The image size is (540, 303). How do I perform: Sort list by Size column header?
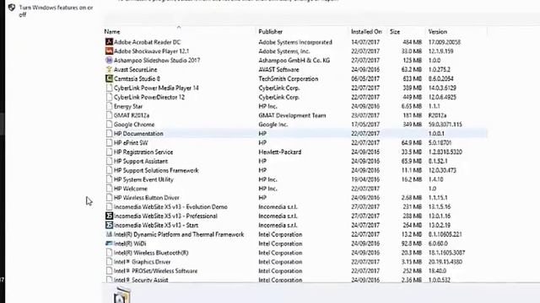tap(395, 32)
